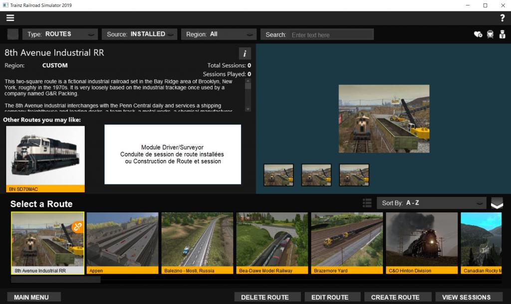Click EDIT ROUTE button
Screen dimensions: 511x304
[332, 297]
